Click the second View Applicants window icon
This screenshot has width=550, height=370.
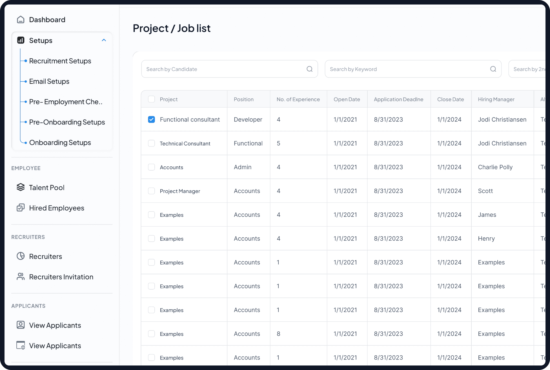(x=21, y=345)
